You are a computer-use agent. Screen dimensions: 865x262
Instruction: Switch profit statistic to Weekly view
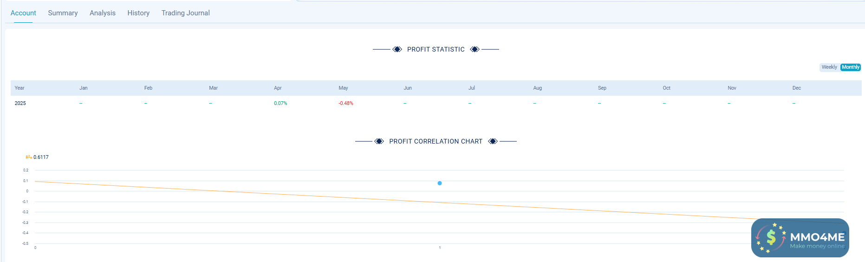[829, 67]
